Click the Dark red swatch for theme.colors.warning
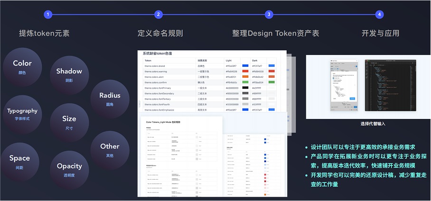 click(x=272, y=72)
